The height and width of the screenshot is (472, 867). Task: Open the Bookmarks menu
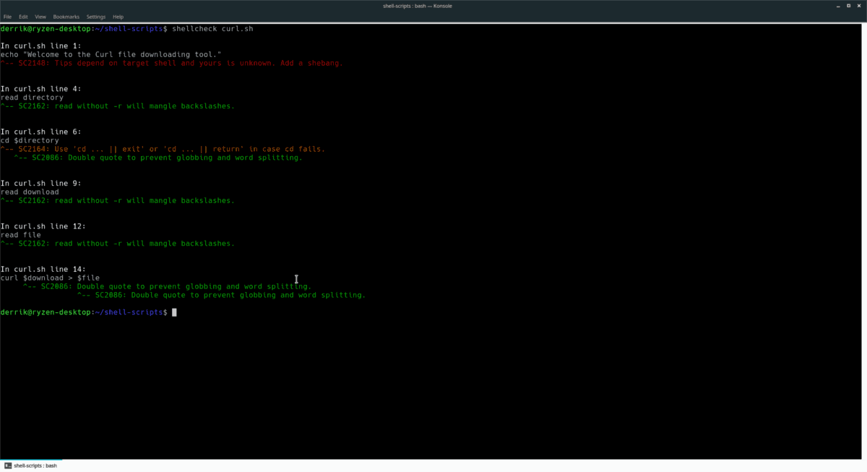click(x=66, y=17)
